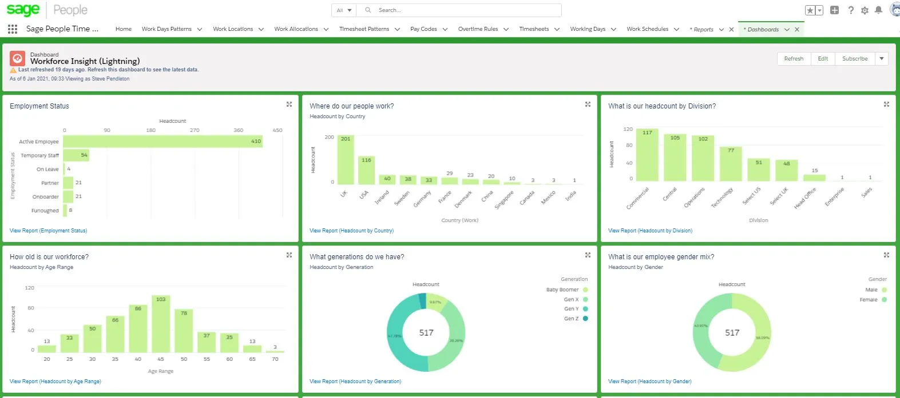900x398 pixels.
Task: Expand the Pay Codes menu chevron
Action: point(445,30)
